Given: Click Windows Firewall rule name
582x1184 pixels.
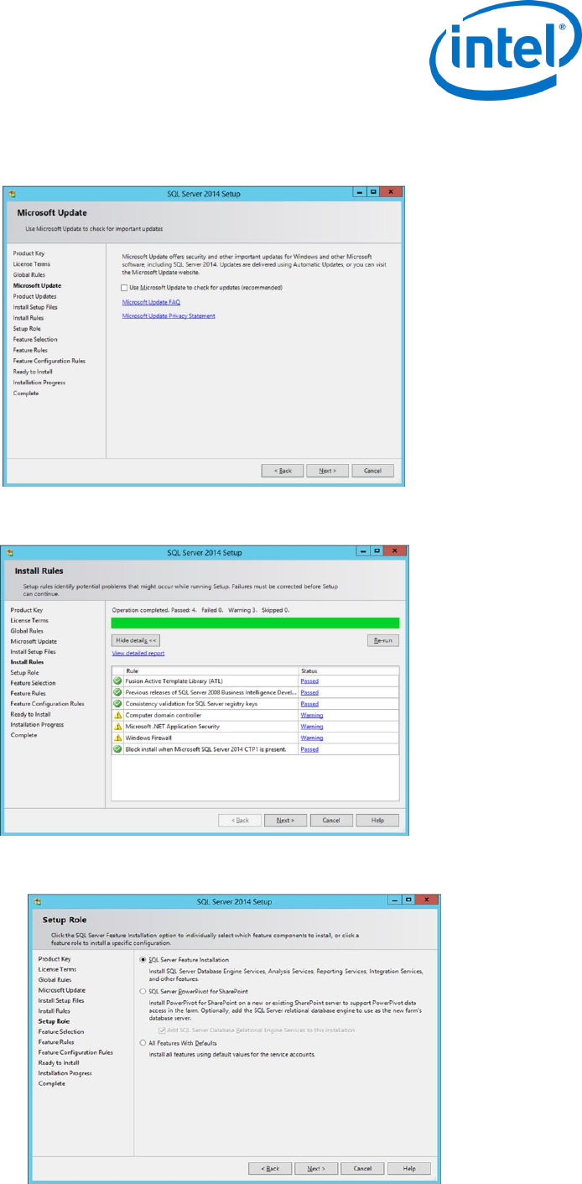Looking at the screenshot, I should point(148,738).
